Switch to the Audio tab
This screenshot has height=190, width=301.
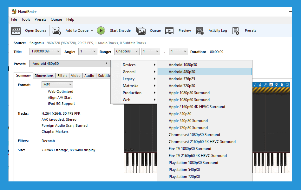tap(89, 76)
